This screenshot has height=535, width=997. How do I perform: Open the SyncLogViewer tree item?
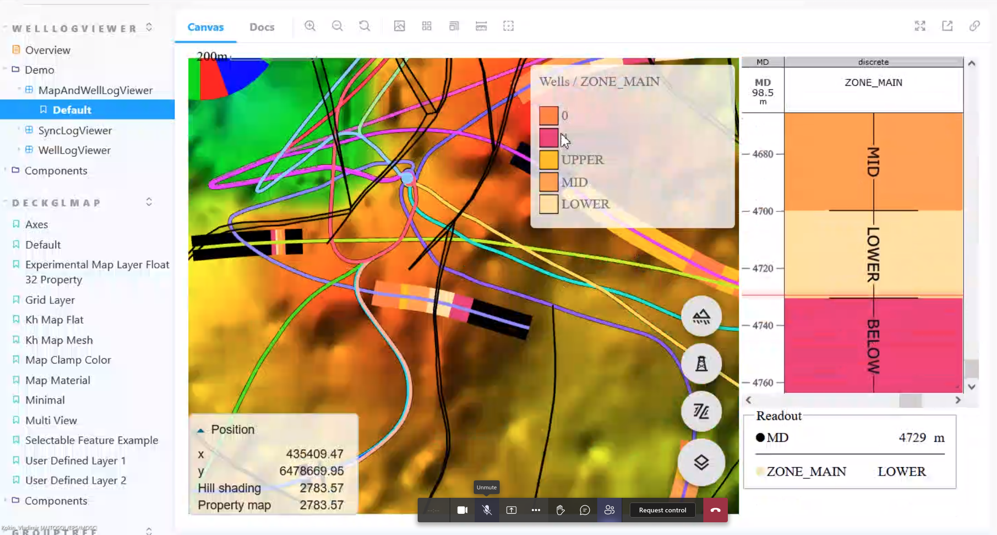(x=75, y=130)
